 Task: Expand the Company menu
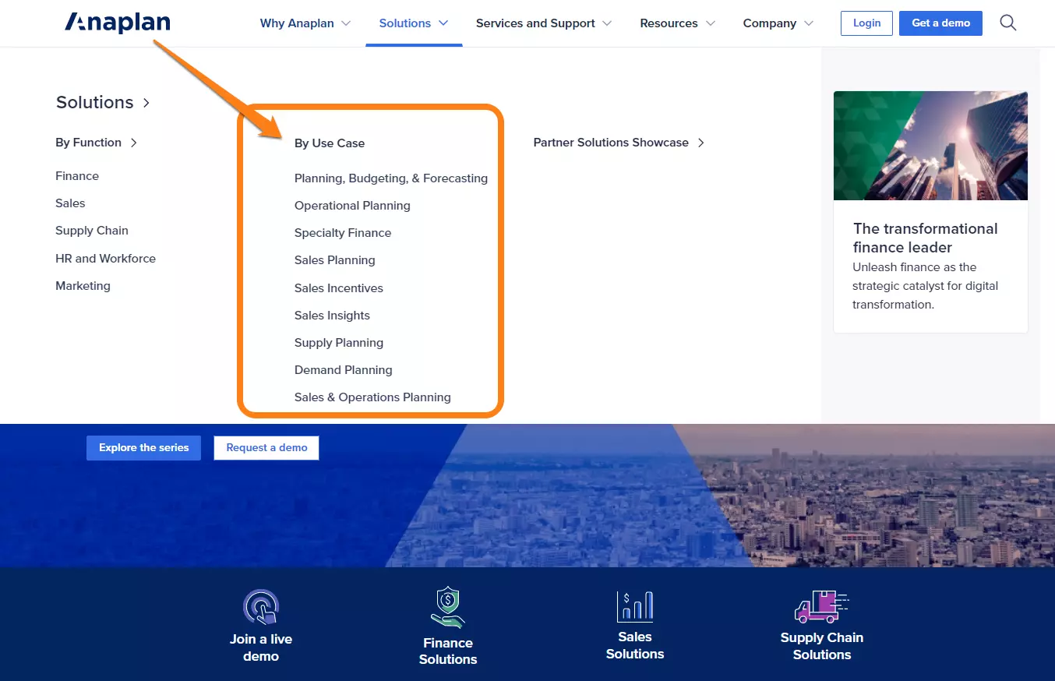tap(778, 23)
